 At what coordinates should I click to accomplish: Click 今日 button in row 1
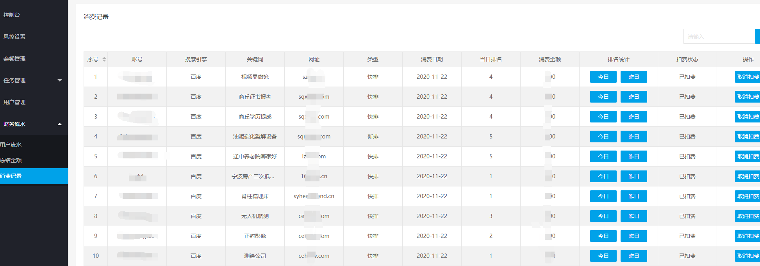click(x=603, y=77)
